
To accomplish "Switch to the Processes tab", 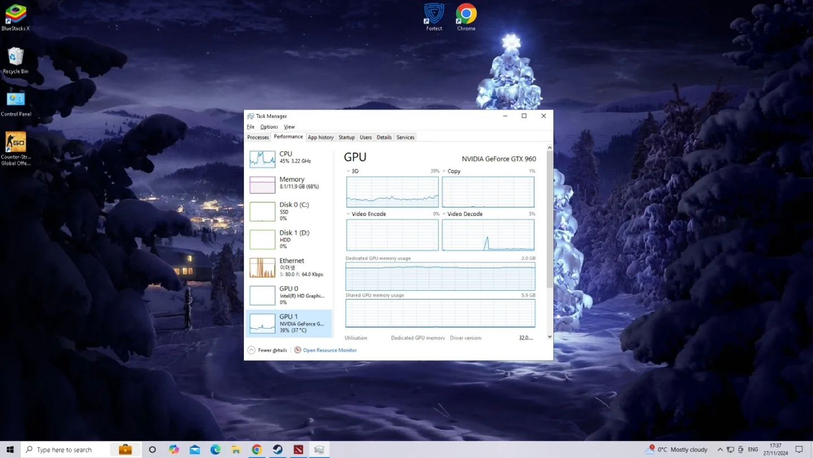I will pyautogui.click(x=258, y=137).
